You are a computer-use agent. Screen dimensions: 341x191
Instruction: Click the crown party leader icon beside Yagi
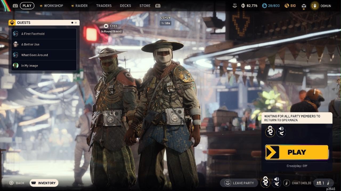(106, 26)
